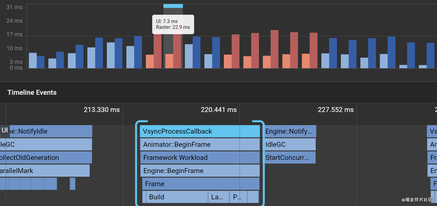Select the leftmost frame bar in the chart

point(33,60)
